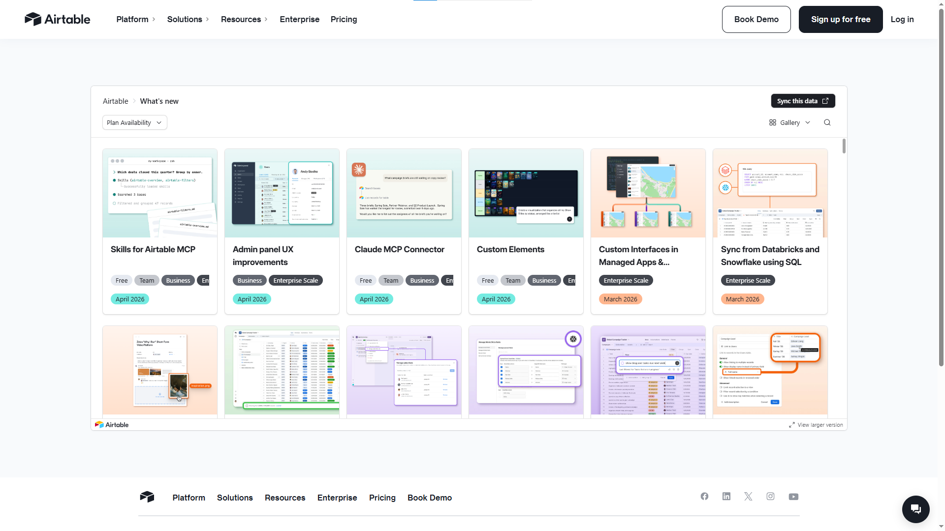This screenshot has height=531, width=945.
Task: Go to Pricing in the header
Action: (344, 19)
